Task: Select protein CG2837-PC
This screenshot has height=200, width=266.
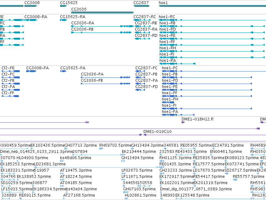Action: click(x=146, y=68)
